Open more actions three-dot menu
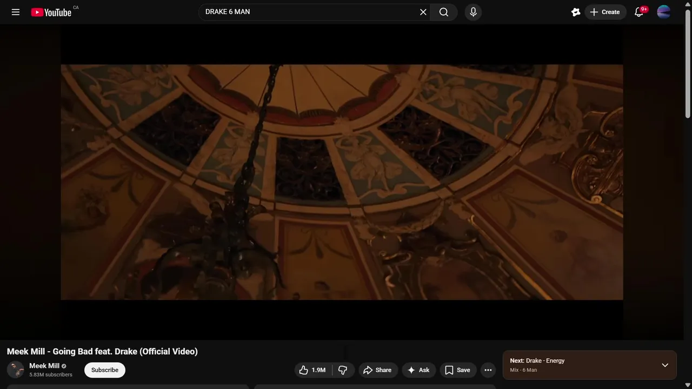The height and width of the screenshot is (389, 692). 488,370
